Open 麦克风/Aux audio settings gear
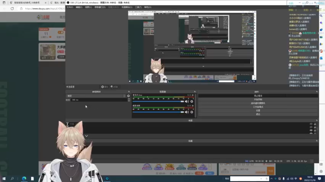The width and height of the screenshot is (325, 182). 192,102
